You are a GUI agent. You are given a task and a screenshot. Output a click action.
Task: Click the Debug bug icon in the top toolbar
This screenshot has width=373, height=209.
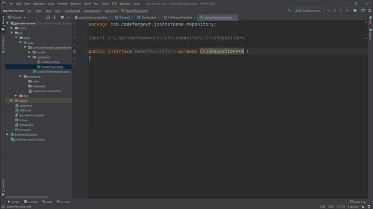334,10
